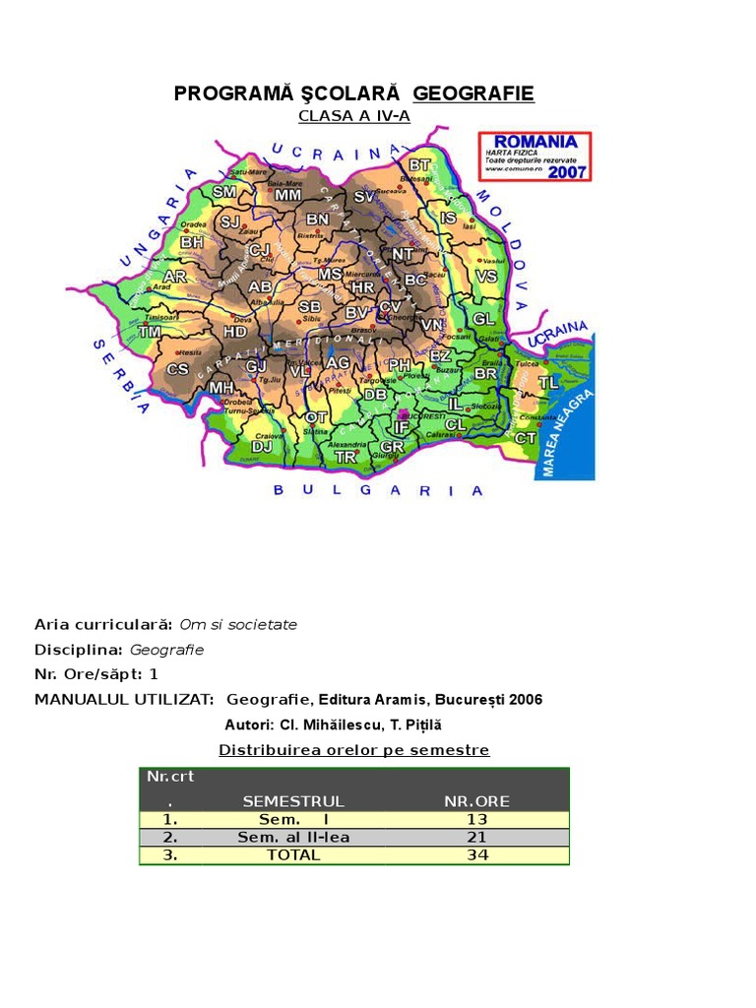756x1008 pixels.
Task: Click the county code 'CS' on the map
Action: [177, 369]
